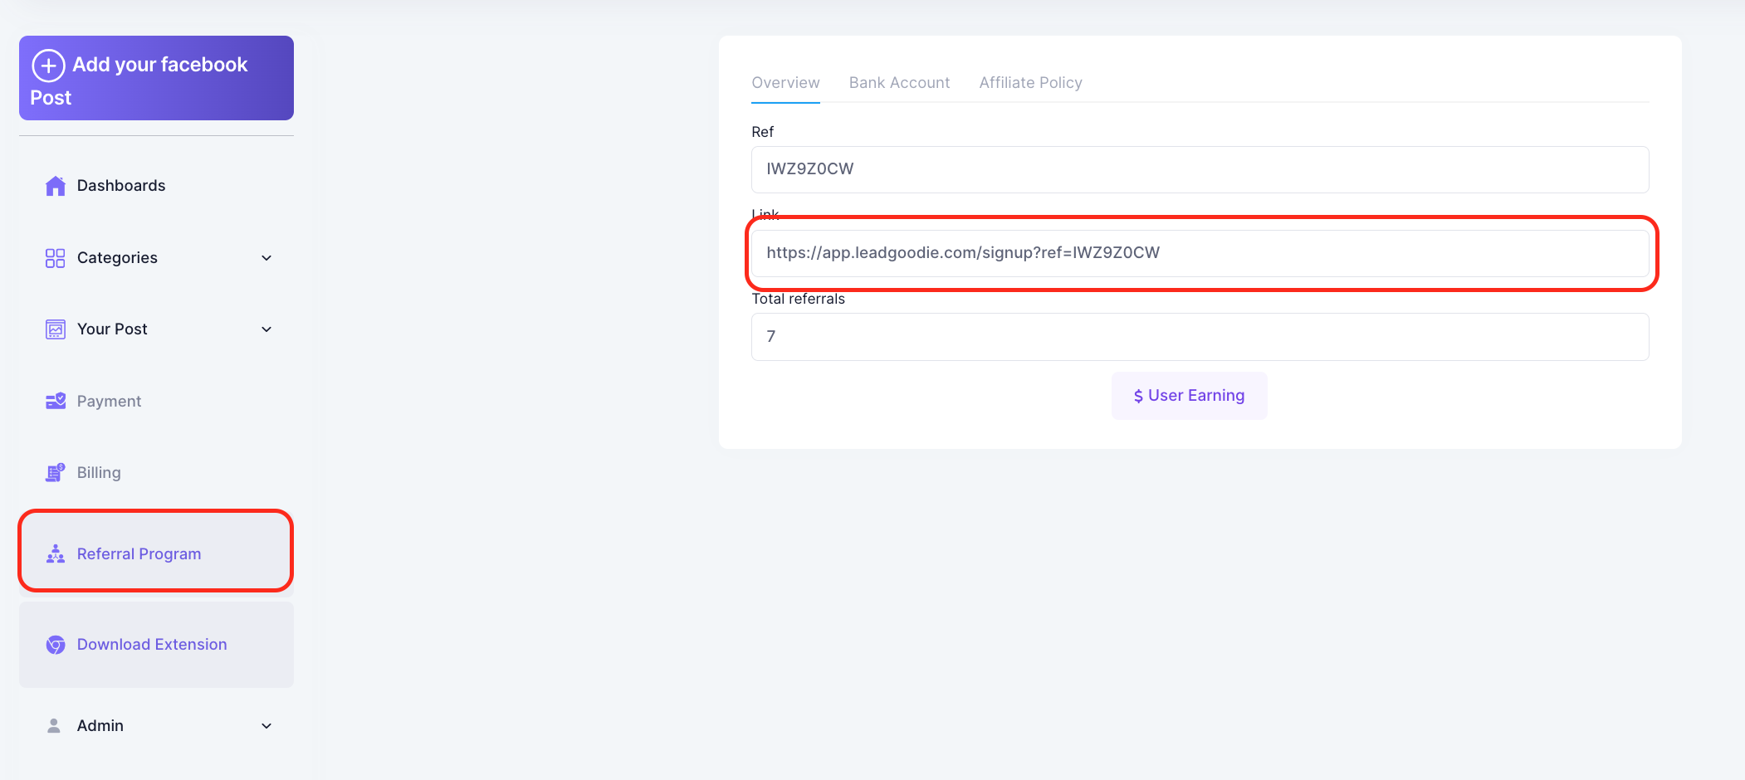Open the Affiliate Policy tab
The width and height of the screenshot is (1745, 780).
tap(1030, 83)
